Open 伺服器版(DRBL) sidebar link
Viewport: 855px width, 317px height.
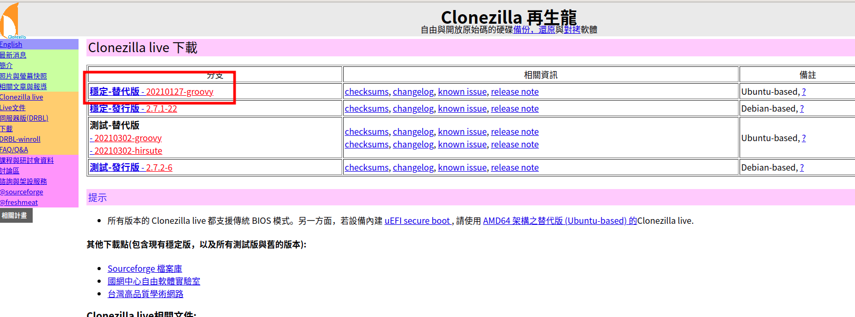(x=24, y=118)
